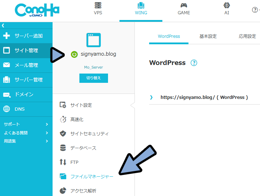The height and width of the screenshot is (196, 260).
Task: Expand the よくある質問 link
Action: [x=26, y=133]
